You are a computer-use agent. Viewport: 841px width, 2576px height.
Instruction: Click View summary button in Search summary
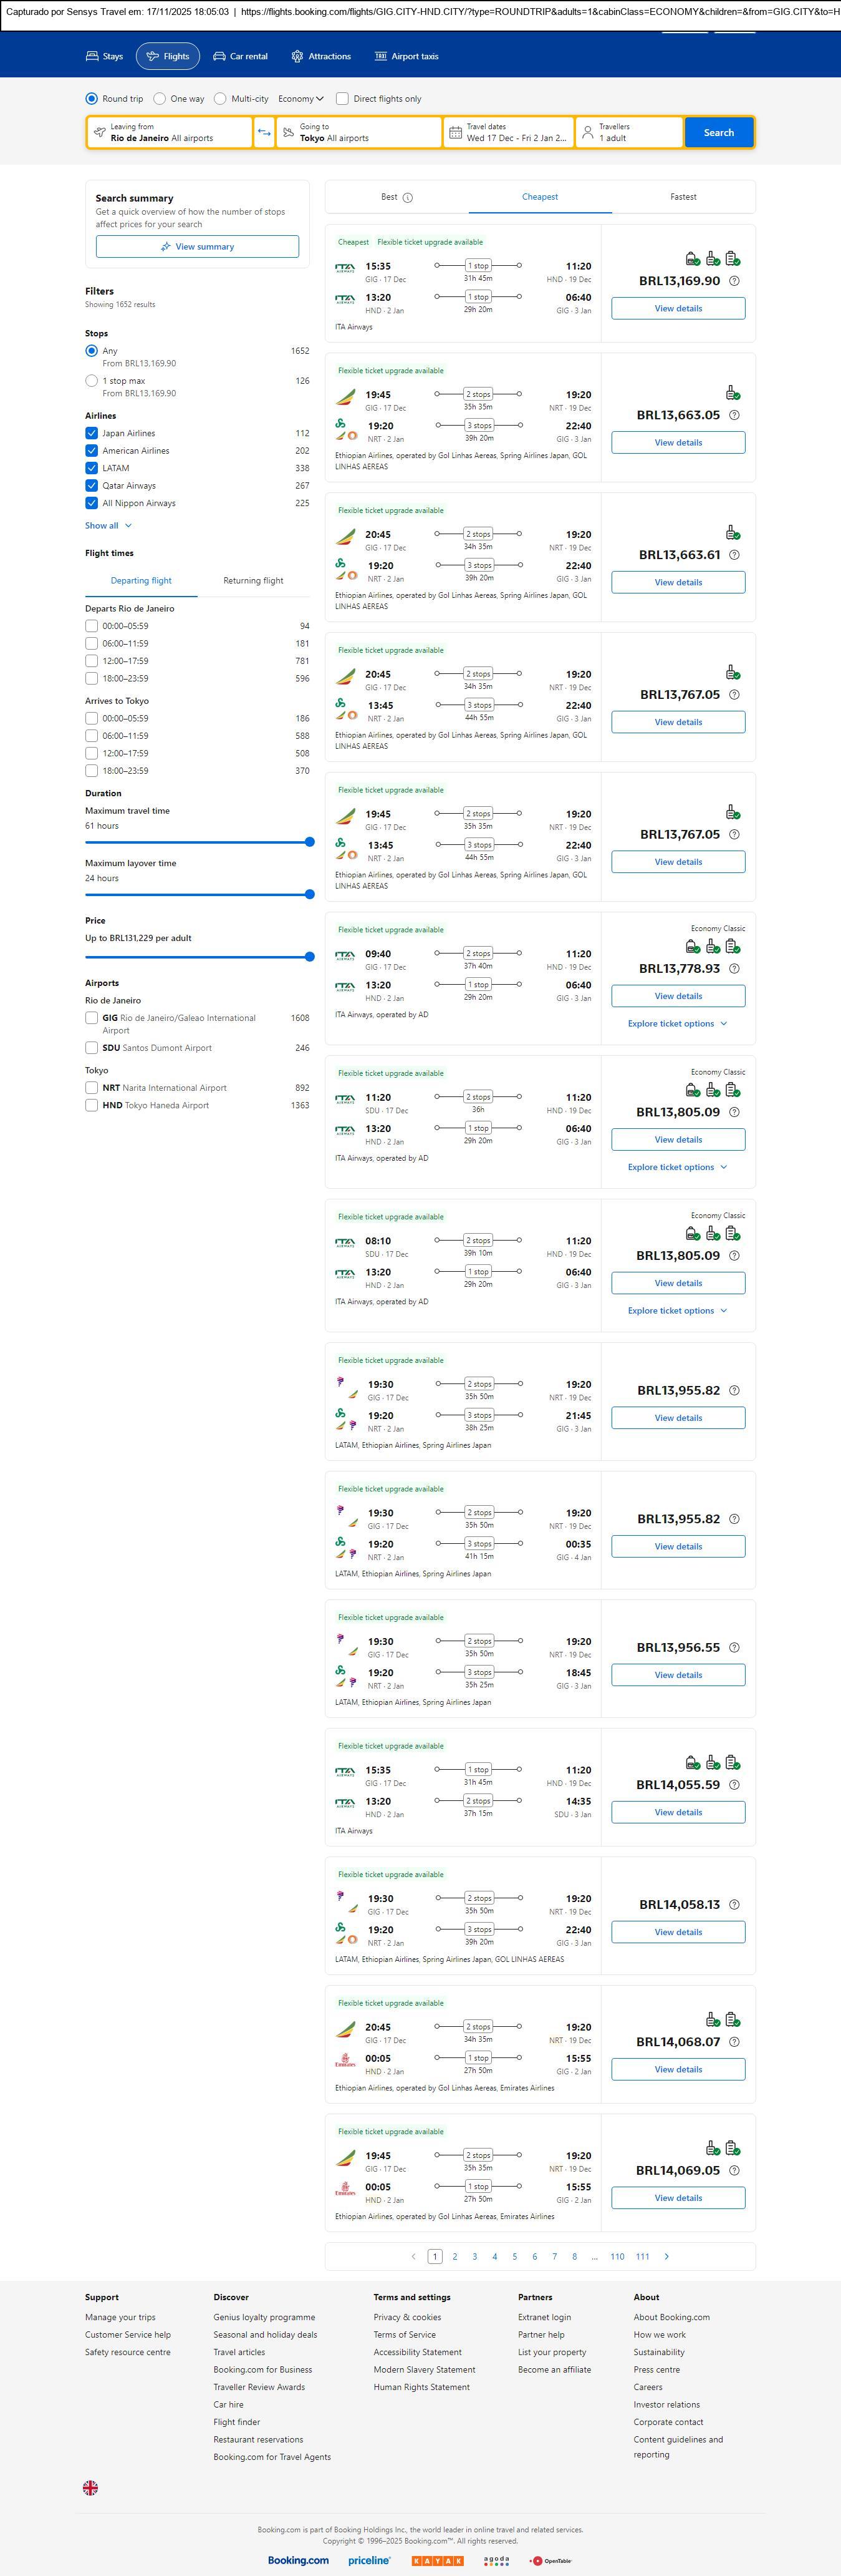(x=197, y=247)
